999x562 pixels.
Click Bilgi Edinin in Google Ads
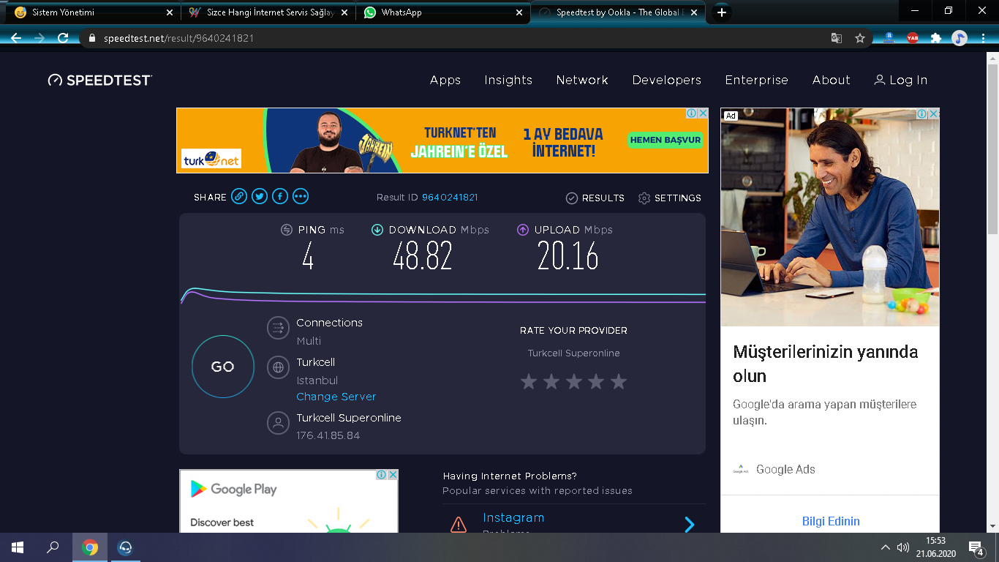(x=831, y=521)
